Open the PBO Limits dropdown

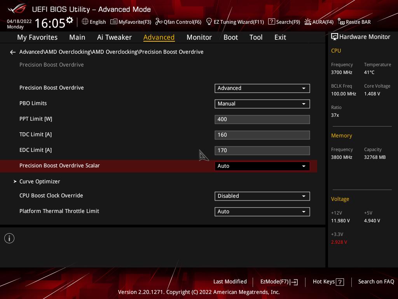point(262,104)
